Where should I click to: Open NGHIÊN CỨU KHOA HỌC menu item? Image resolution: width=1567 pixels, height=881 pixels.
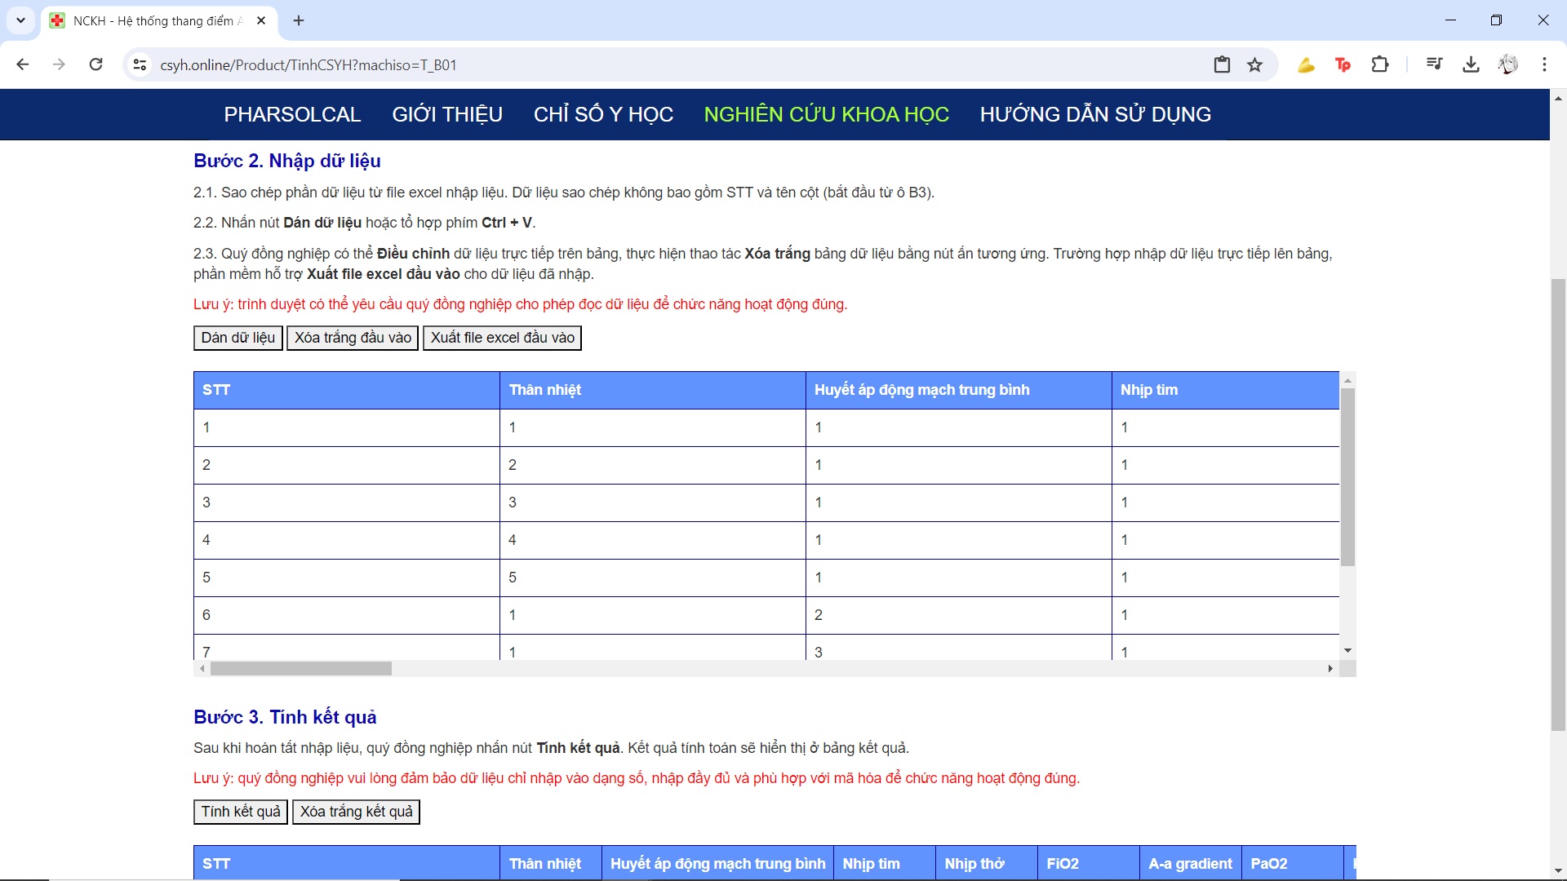pyautogui.click(x=826, y=114)
